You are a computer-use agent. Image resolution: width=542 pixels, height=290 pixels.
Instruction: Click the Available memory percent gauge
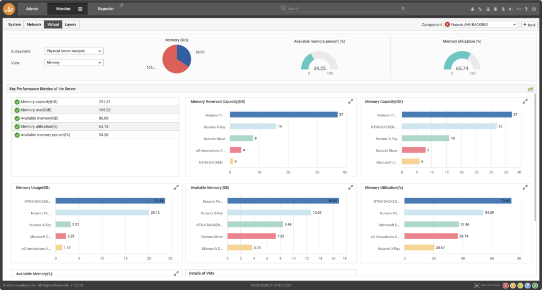tap(319, 61)
